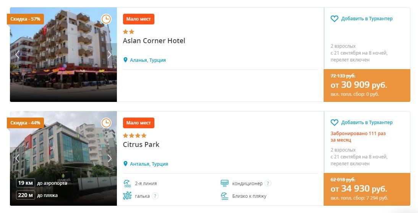Show next photo of Citrus Park
This screenshot has height=213, width=418.
[x=110, y=158]
